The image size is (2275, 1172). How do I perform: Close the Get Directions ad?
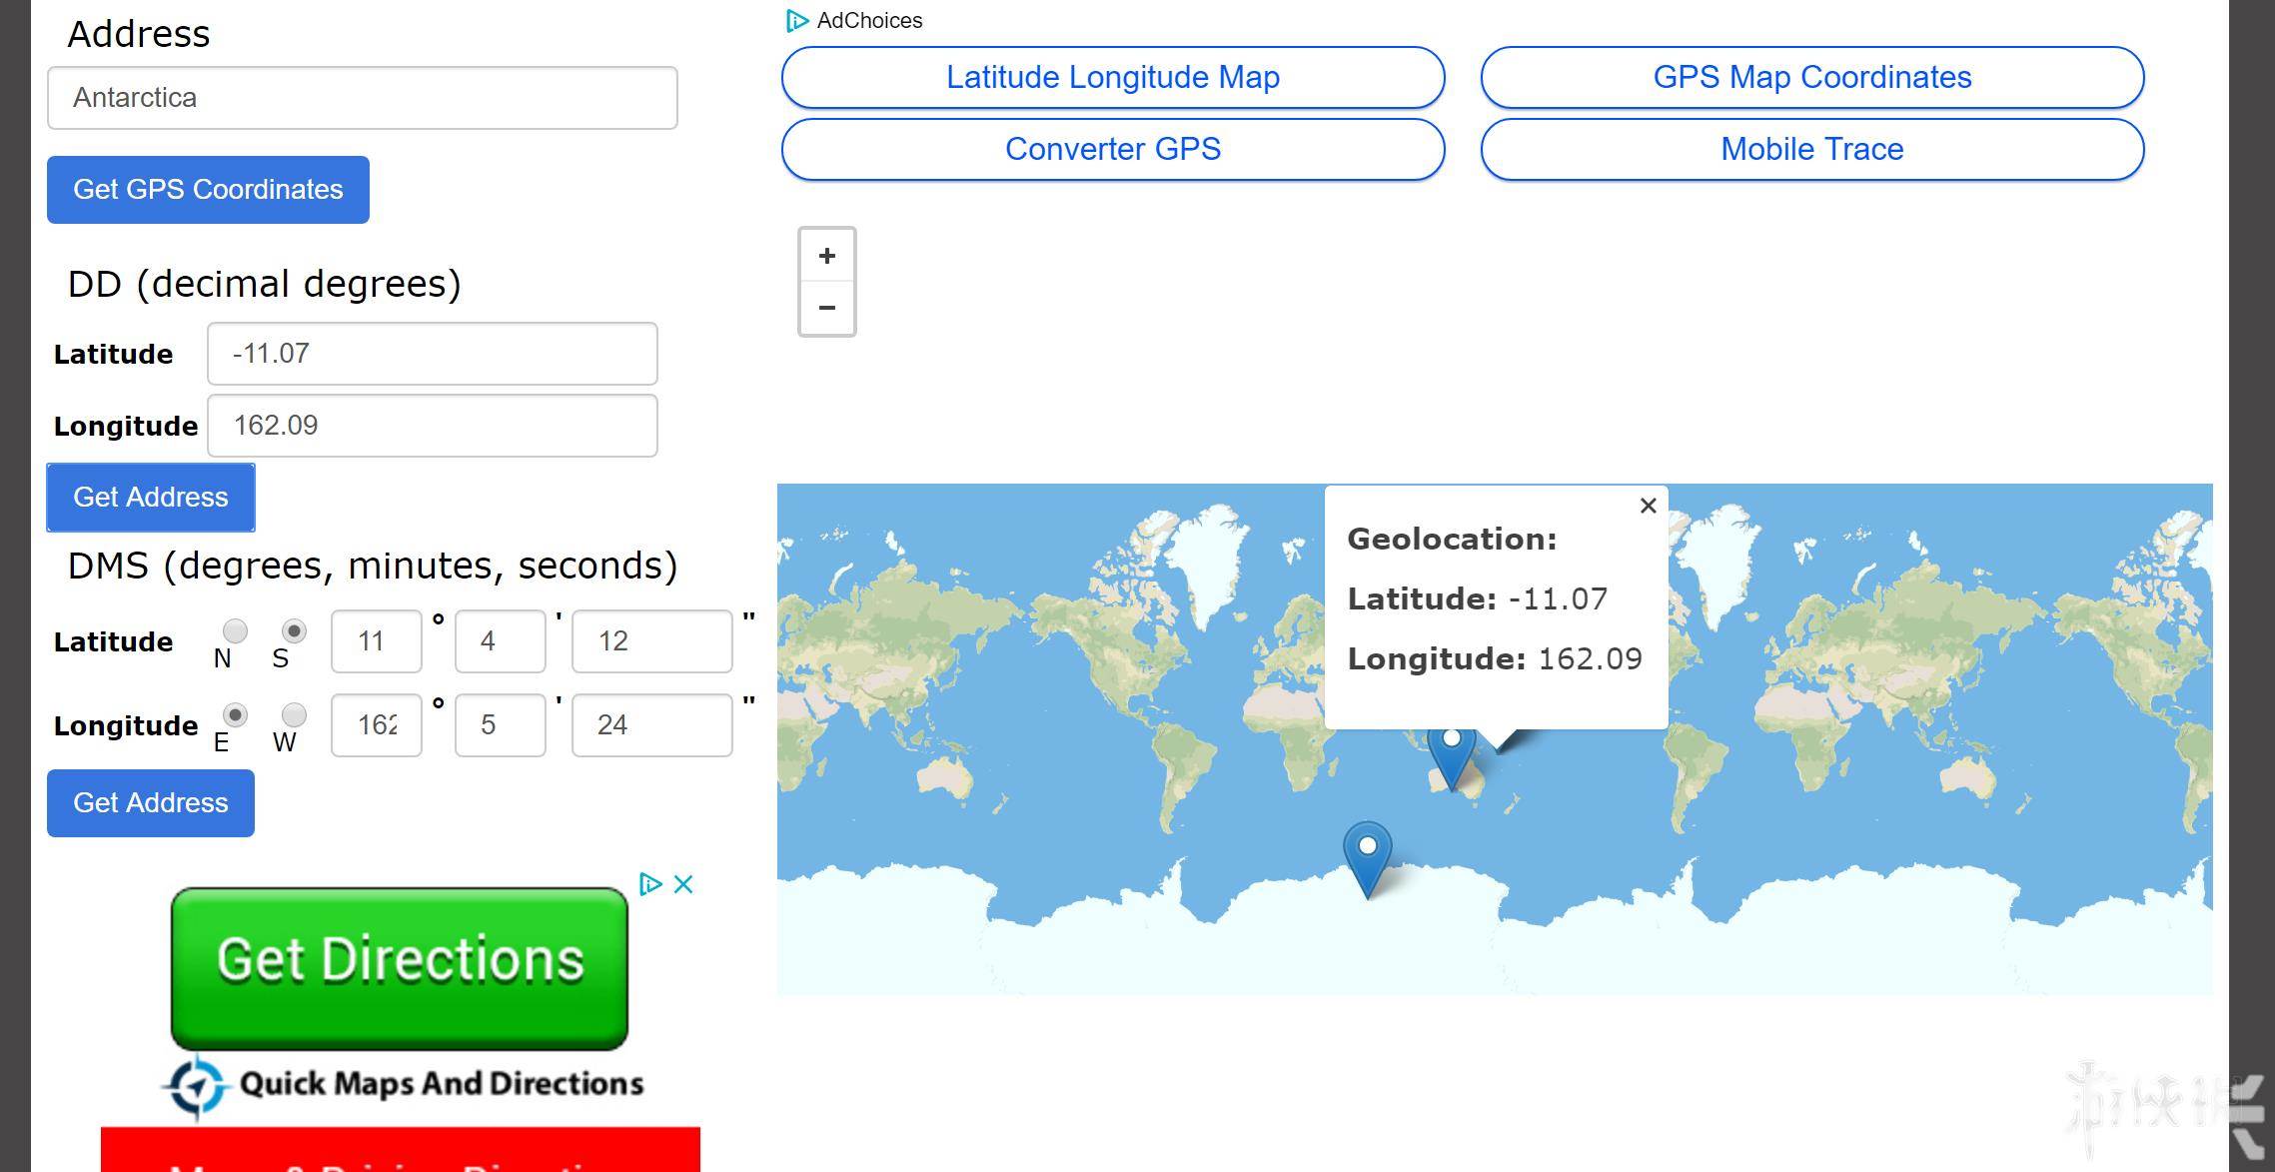[x=683, y=884]
